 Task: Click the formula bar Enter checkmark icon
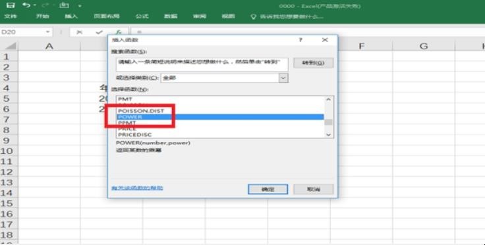click(x=99, y=32)
